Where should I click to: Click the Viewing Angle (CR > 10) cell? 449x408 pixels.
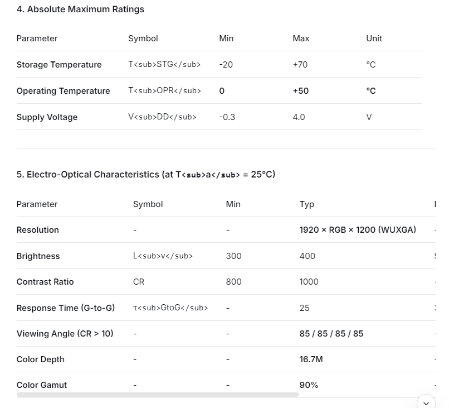coord(65,334)
